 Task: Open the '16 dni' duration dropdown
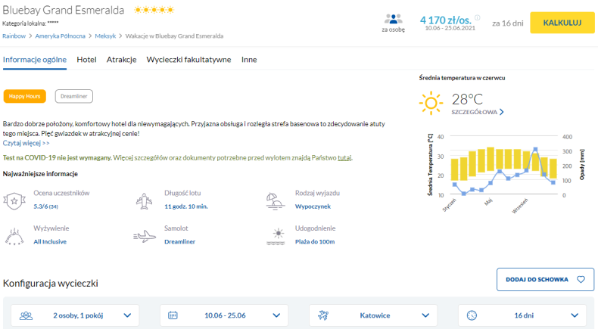pos(522,315)
